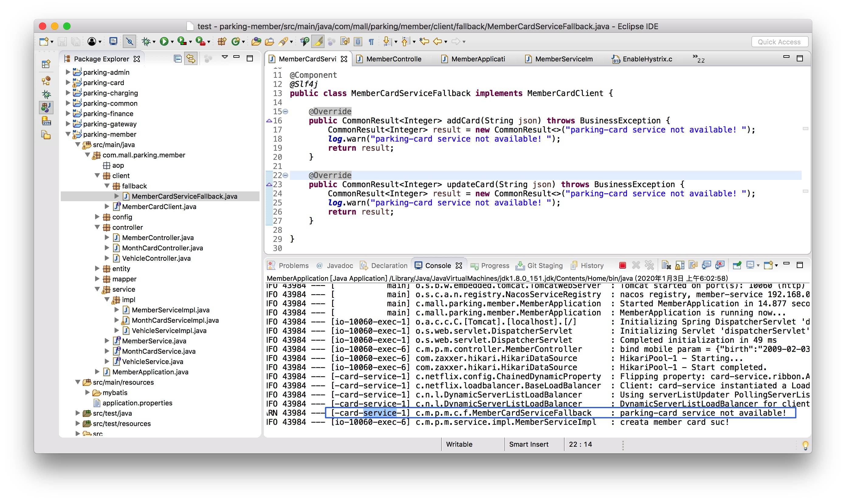Viewport: 846px width, 502px height.
Task: Switch to the MemberControlle editor tab
Action: 394,59
